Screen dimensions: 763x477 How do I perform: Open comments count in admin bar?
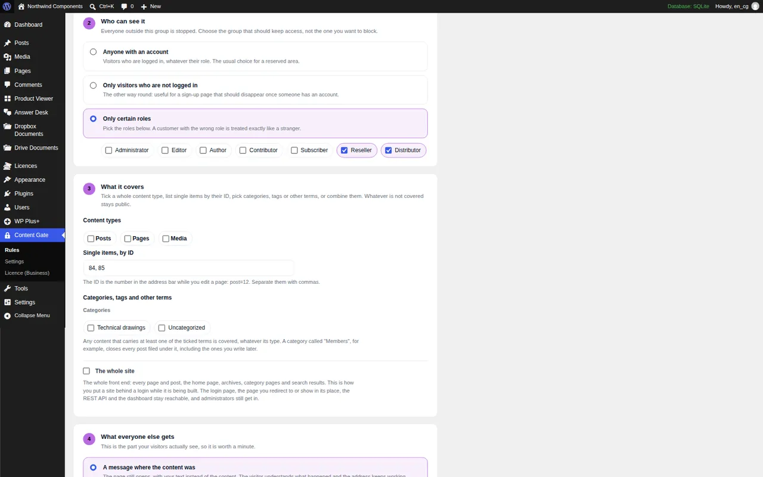(127, 6)
